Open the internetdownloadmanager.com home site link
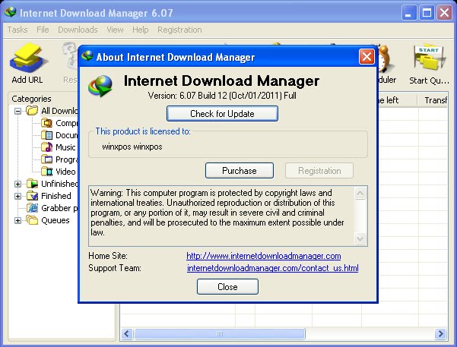Screen dimensions: 457x347 coord(263,256)
